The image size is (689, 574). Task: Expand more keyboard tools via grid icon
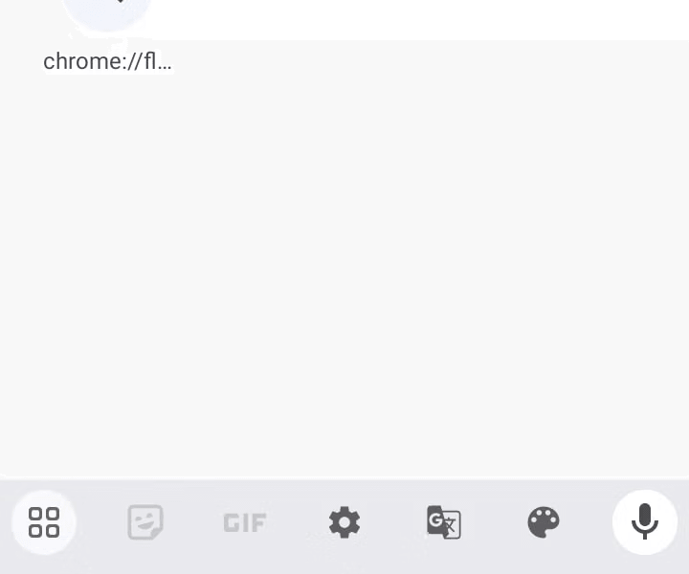pyautogui.click(x=44, y=522)
